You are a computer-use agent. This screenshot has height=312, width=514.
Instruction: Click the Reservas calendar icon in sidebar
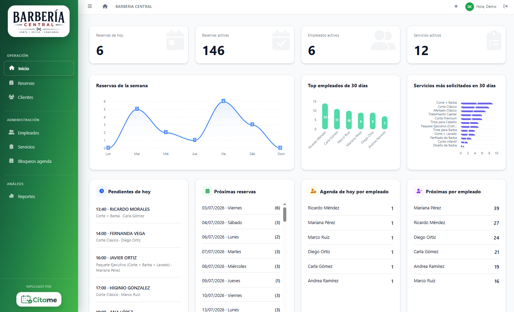coord(11,83)
